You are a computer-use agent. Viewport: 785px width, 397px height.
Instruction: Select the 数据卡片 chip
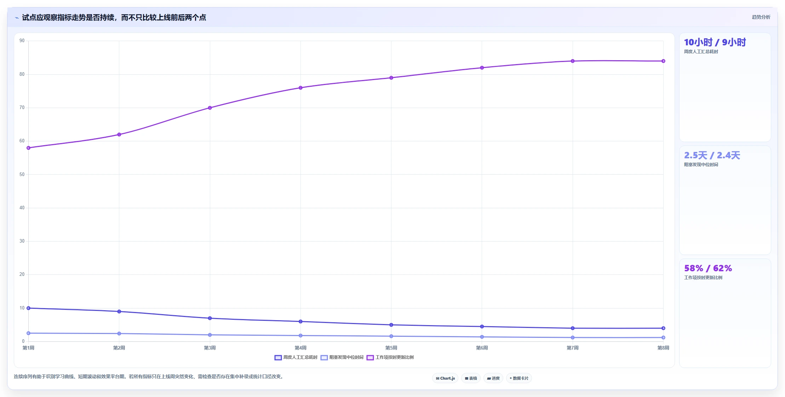coord(519,378)
